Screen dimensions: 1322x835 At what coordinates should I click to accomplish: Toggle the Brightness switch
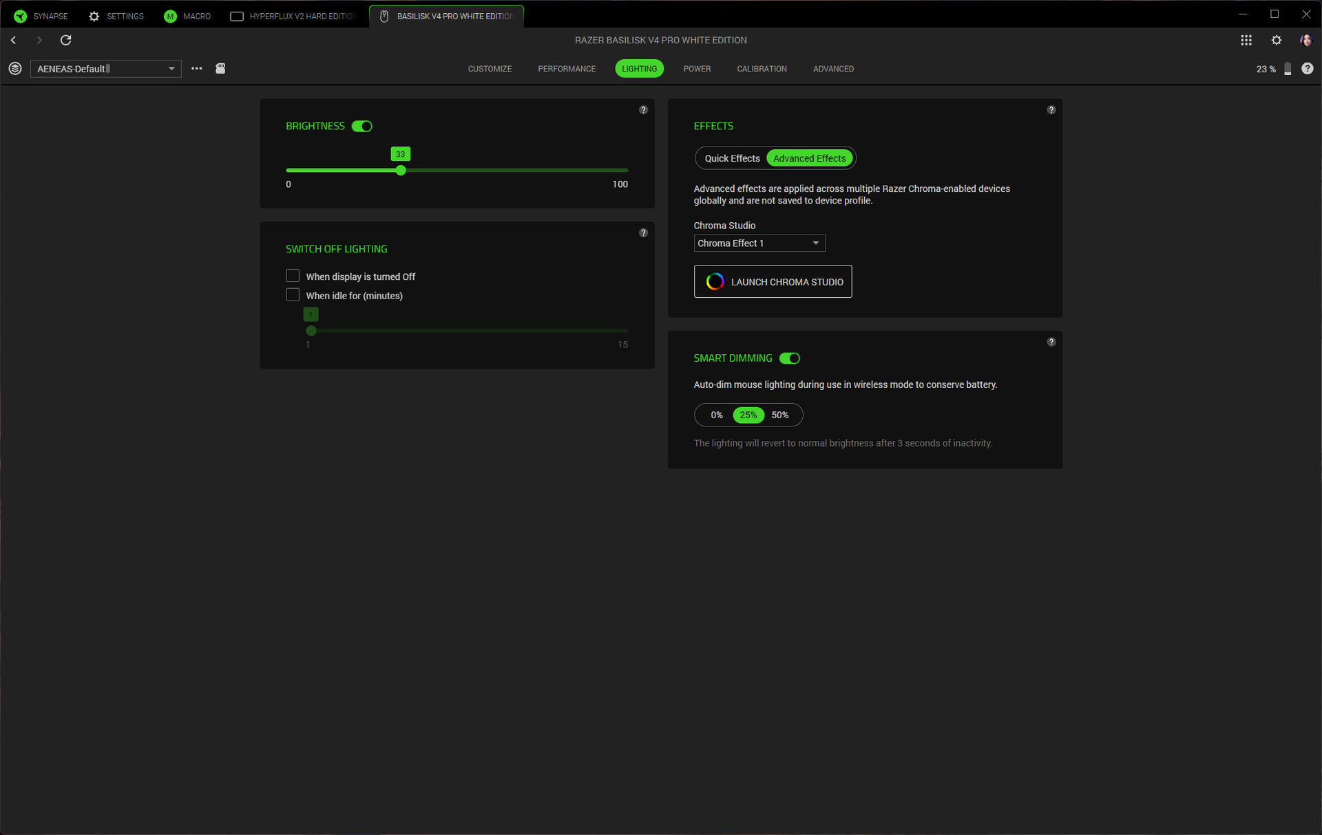(x=362, y=126)
